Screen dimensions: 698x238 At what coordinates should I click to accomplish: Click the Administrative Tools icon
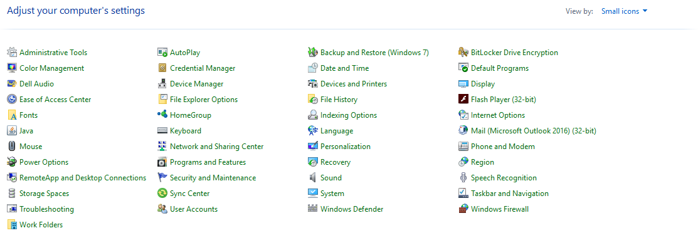[12, 53]
